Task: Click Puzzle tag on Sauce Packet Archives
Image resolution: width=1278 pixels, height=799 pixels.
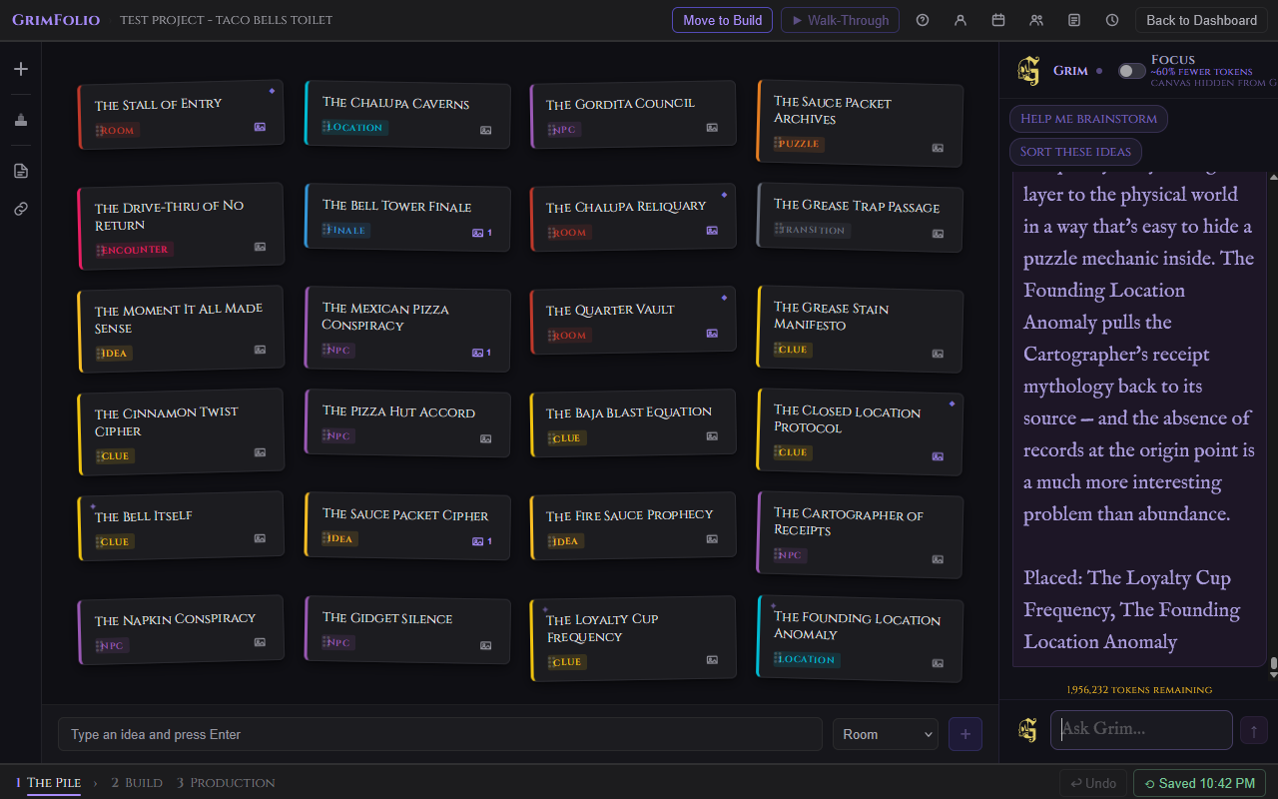Action: click(x=797, y=144)
